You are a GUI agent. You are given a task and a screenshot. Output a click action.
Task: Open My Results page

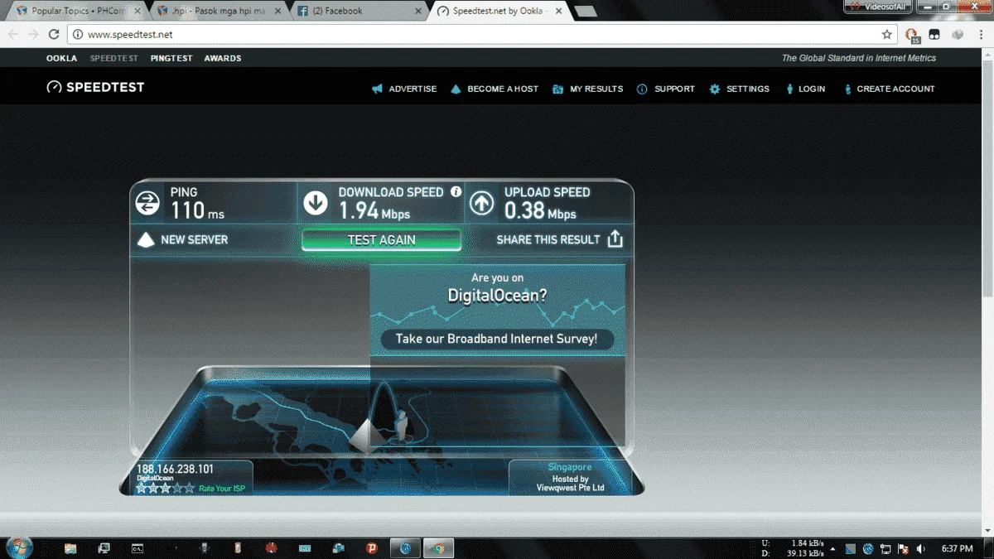point(596,89)
